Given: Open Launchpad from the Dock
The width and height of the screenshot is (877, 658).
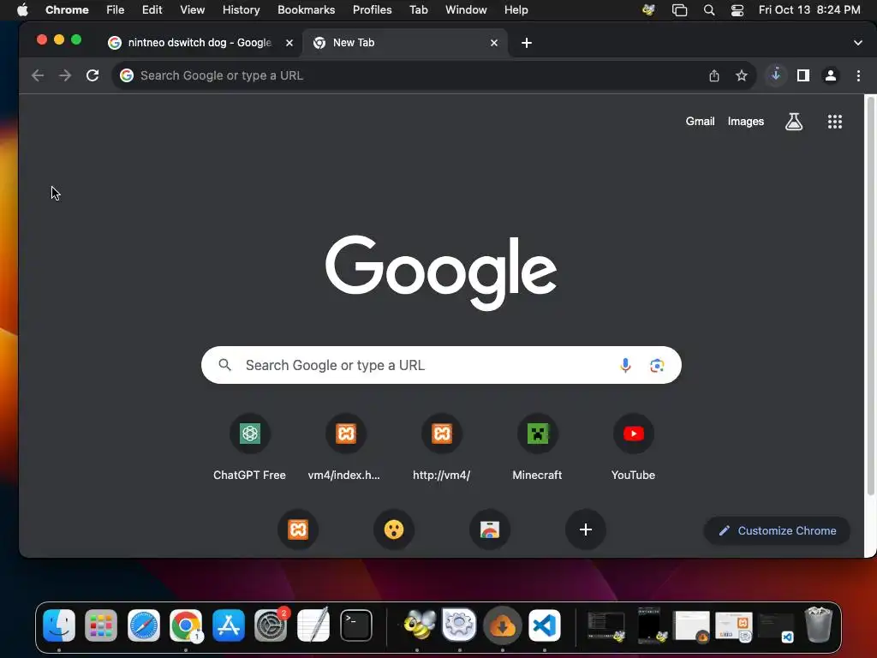Looking at the screenshot, I should tap(101, 625).
